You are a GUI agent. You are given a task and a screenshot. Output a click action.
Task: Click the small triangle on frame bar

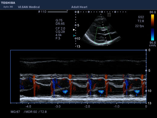click(x=67, y=11)
